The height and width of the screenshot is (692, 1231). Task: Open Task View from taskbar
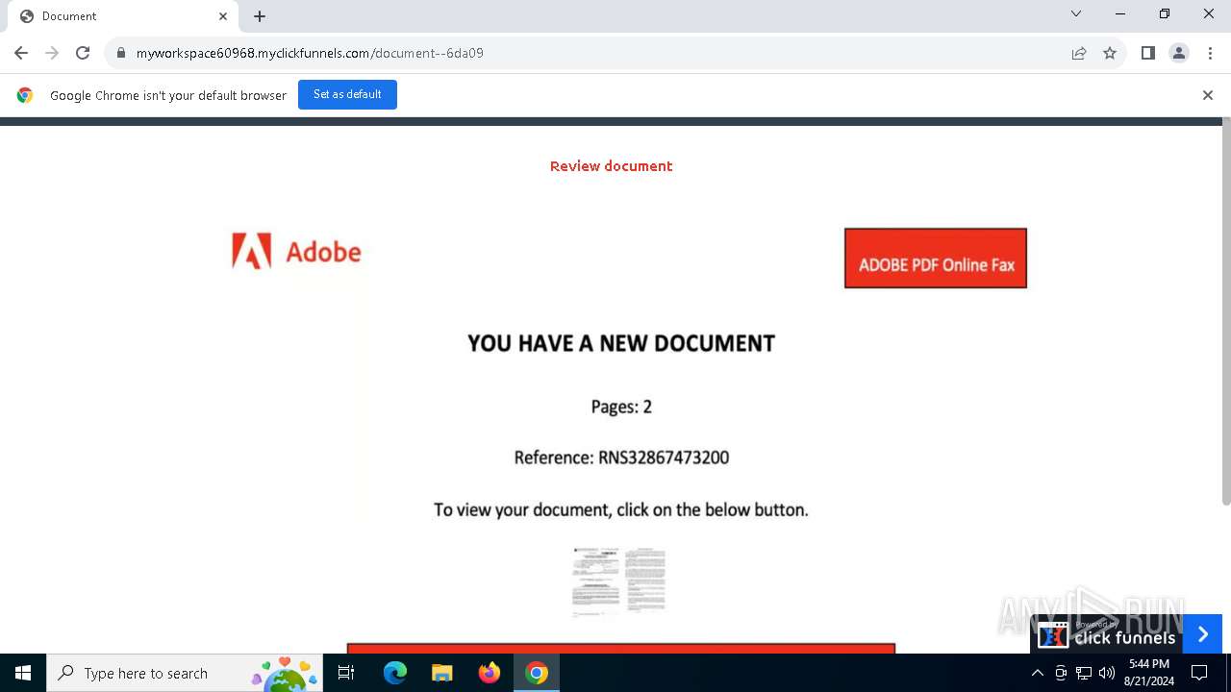point(346,673)
